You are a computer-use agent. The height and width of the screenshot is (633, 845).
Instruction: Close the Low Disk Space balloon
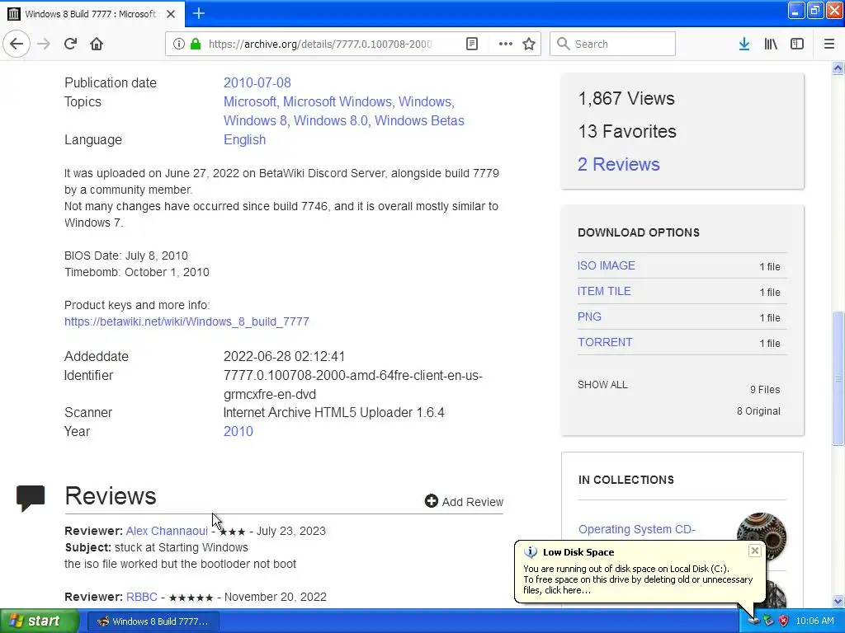754,550
